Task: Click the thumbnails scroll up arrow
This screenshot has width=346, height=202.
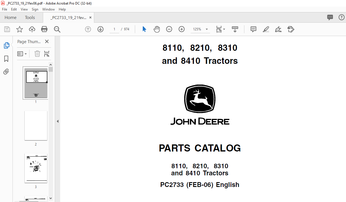Action: click(x=51, y=64)
